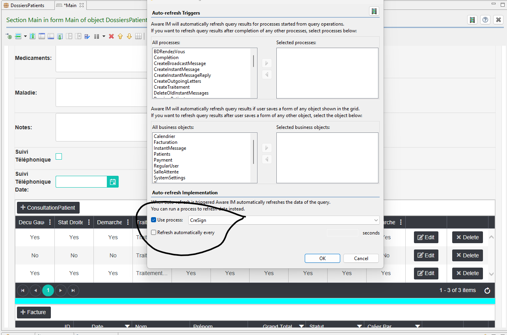Select CreateBroadcastMessage in All processes list
Viewport: 507px width, 335px height.
[180, 63]
